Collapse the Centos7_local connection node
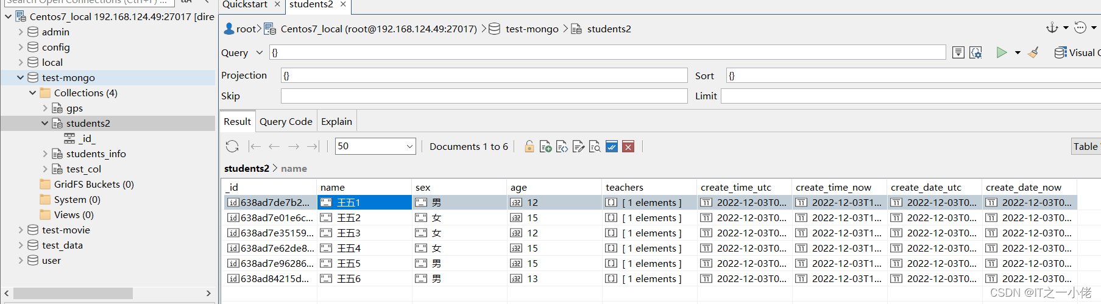This screenshot has width=1101, height=304. (x=8, y=16)
